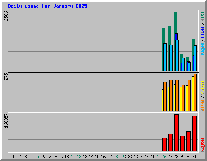This screenshot has height=161, width=207.
Task: Select the yellow Visits bar for day 31
Action: [x=193, y=94]
